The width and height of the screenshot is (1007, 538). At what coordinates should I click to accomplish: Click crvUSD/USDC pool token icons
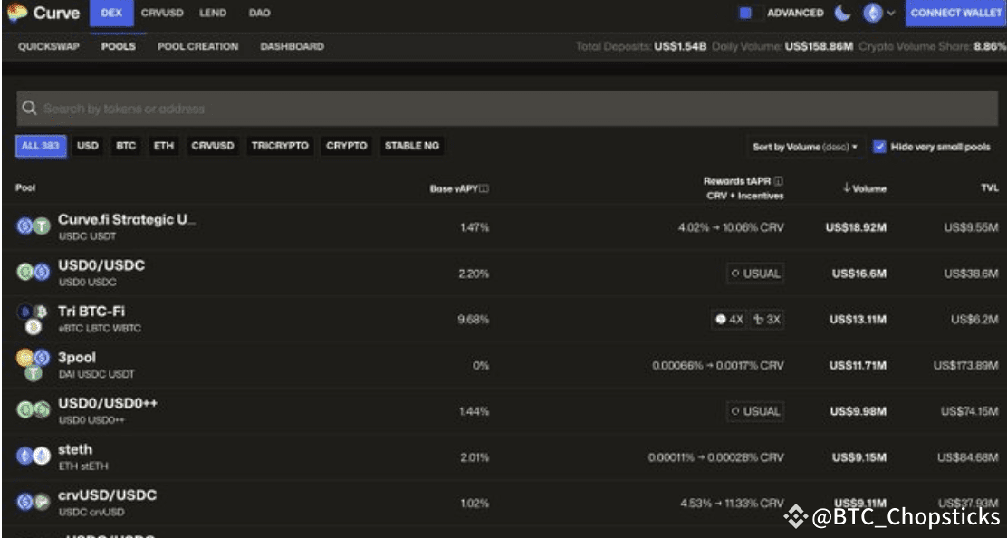point(33,502)
